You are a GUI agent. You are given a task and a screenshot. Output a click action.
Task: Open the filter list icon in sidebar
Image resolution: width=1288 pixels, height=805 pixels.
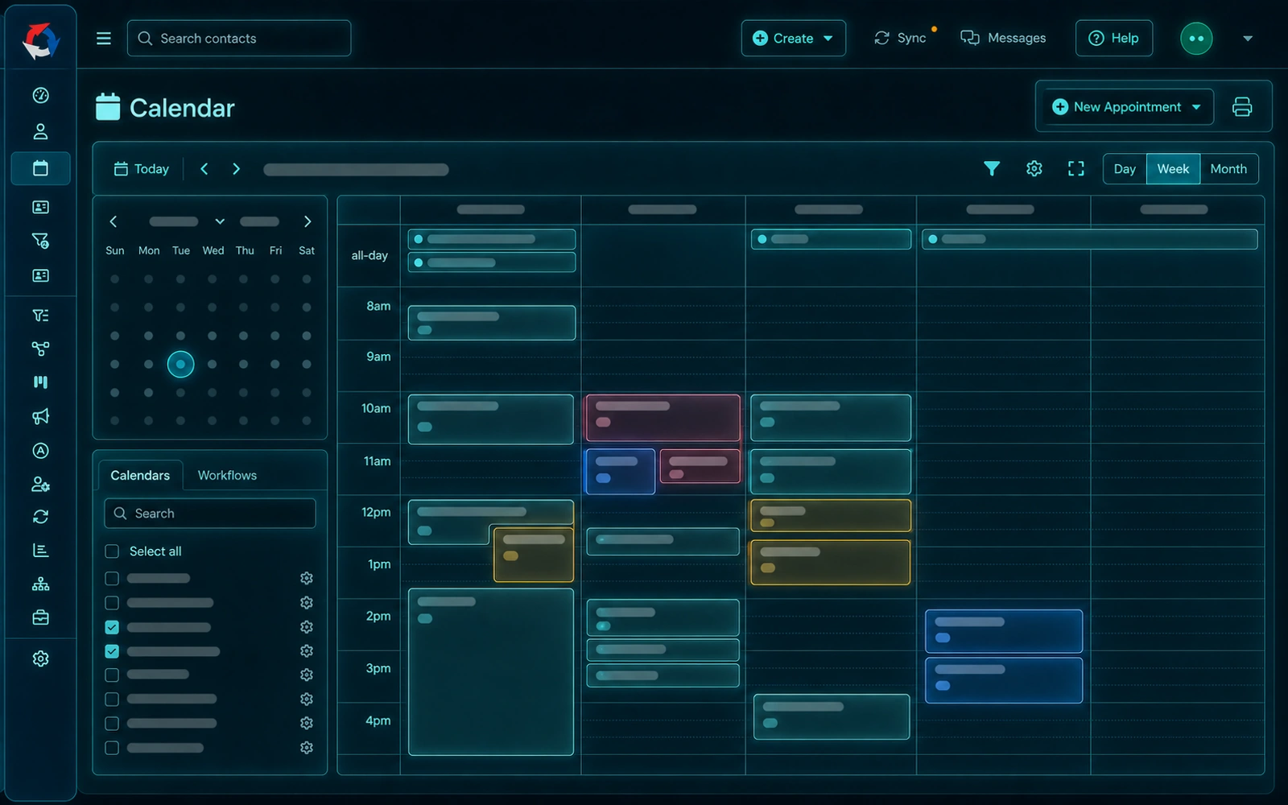(x=40, y=315)
